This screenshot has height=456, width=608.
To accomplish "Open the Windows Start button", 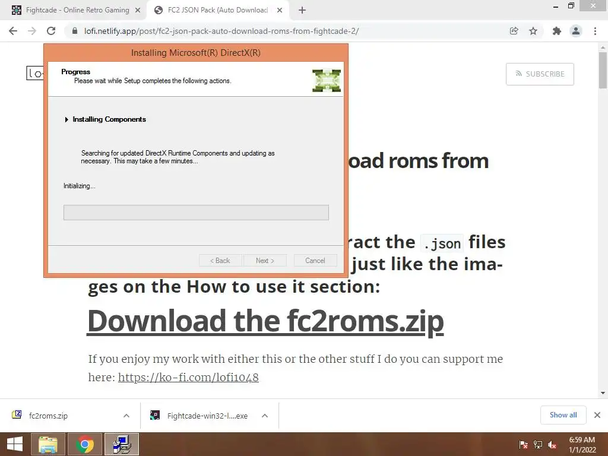I will 15,444.
